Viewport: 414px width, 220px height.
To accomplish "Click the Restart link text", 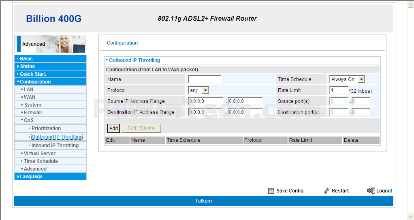I will pos(340,191).
